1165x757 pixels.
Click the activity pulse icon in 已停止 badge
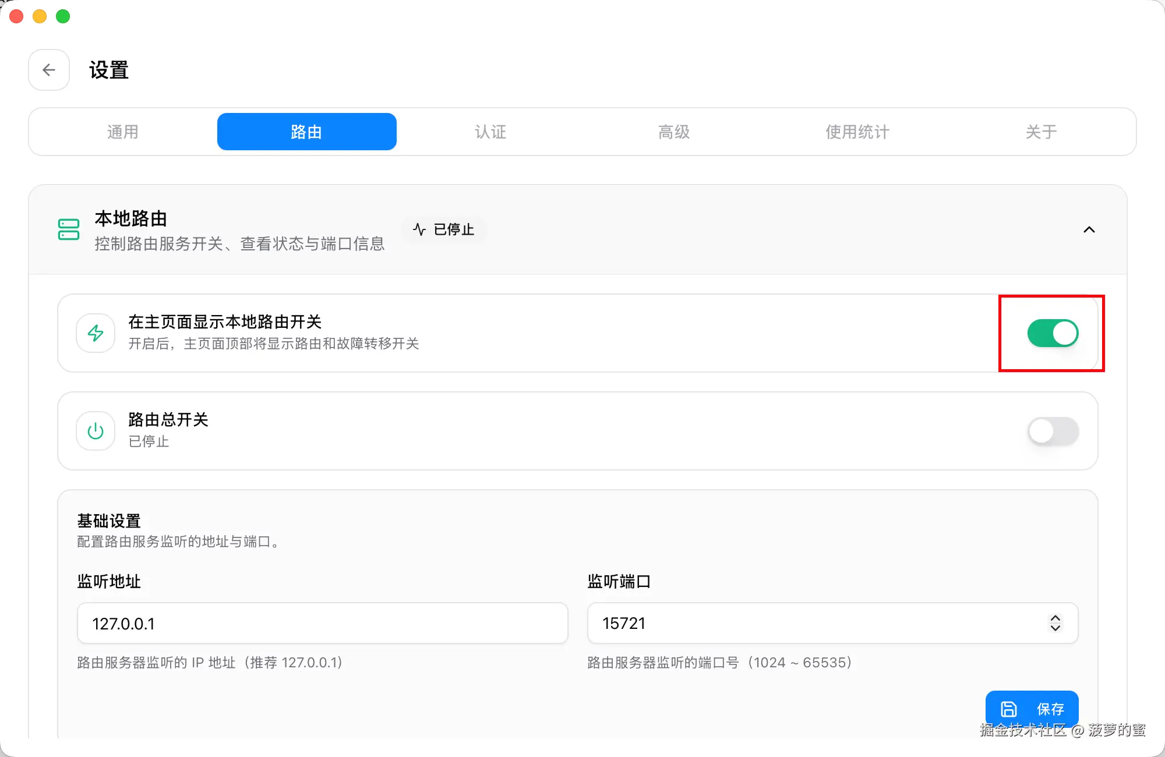tap(419, 229)
